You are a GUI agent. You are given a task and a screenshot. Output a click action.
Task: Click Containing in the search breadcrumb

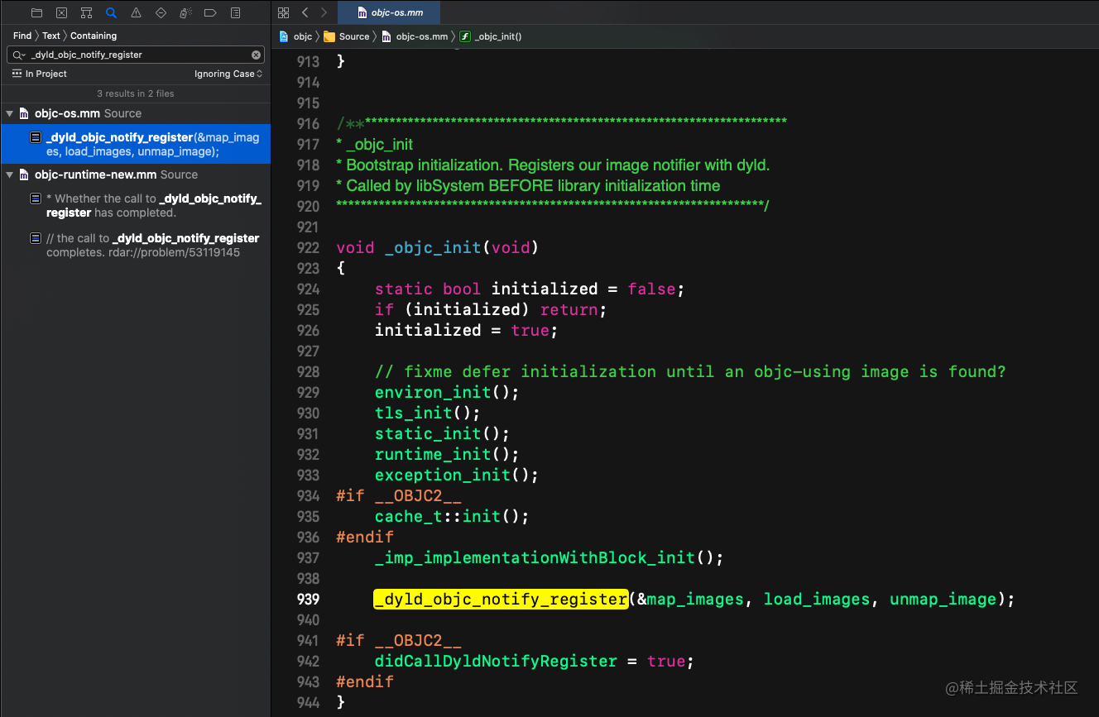click(x=94, y=36)
